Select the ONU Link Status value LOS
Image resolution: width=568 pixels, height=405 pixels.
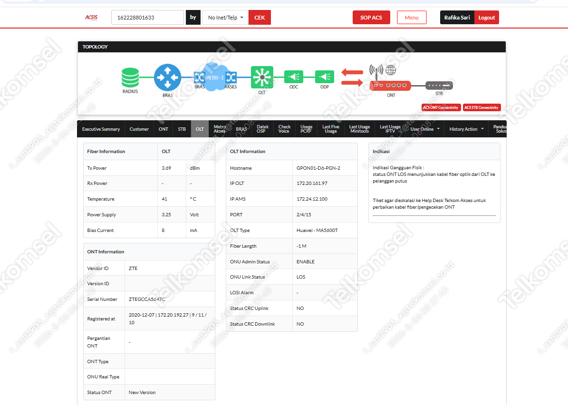click(x=301, y=277)
